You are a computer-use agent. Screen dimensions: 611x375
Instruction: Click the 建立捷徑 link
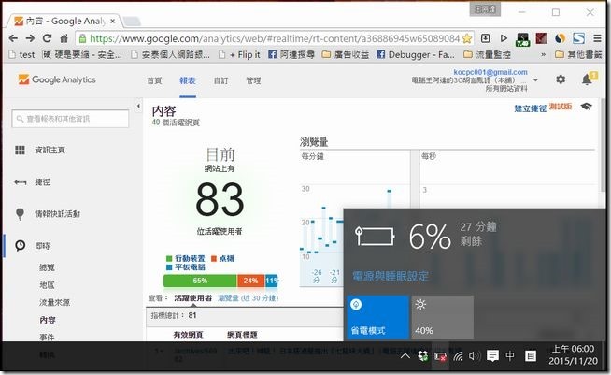pos(531,108)
